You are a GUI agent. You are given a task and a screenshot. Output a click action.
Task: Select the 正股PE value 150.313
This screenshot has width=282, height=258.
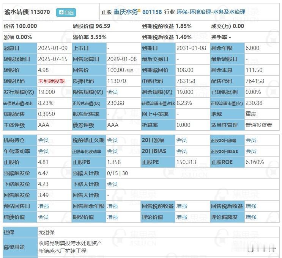(x=186, y=162)
